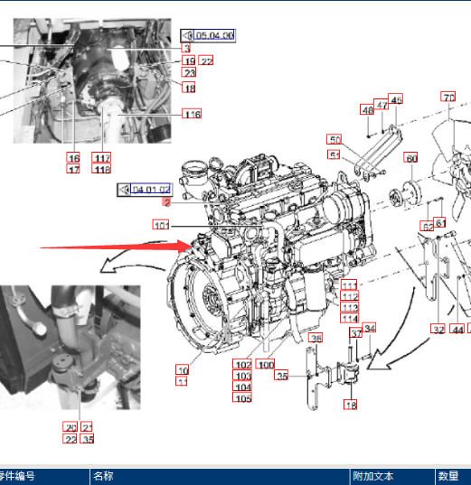Select part callout 11
This screenshot has width=471, height=485.
click(182, 381)
